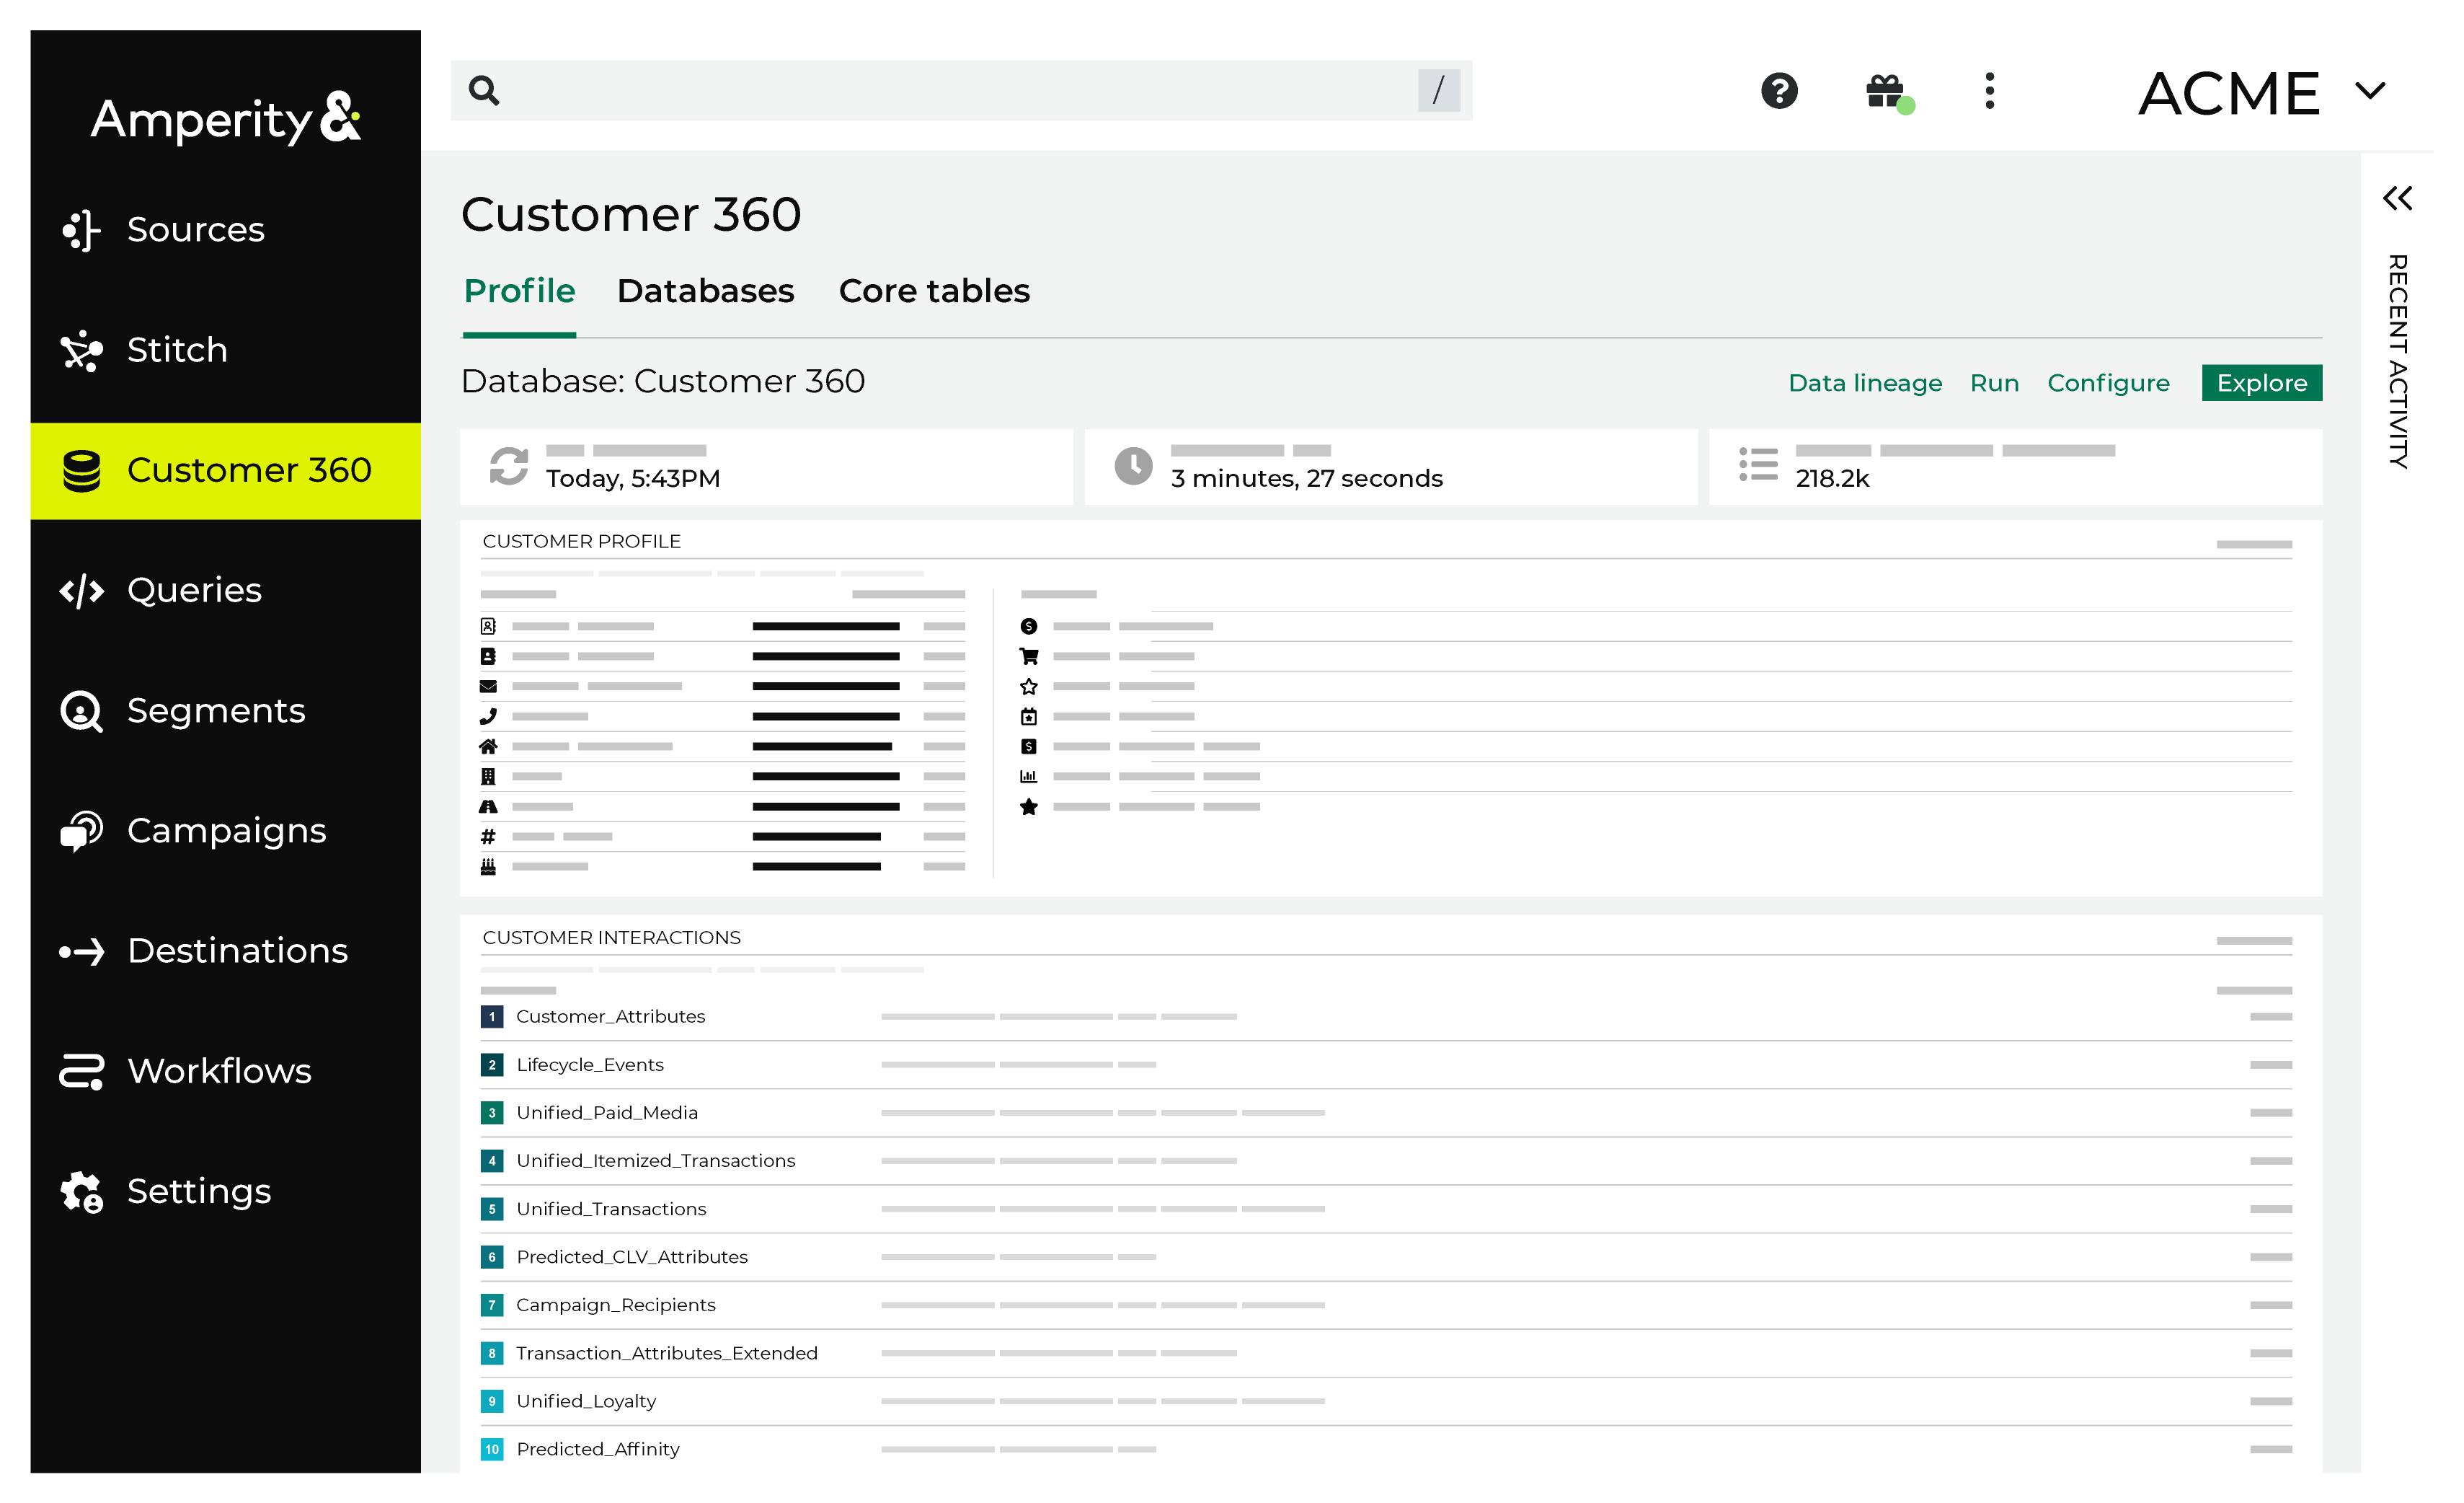Image resolution: width=2464 pixels, height=1503 pixels.
Task: Open Workflows from the sidebar
Action: 225,1071
